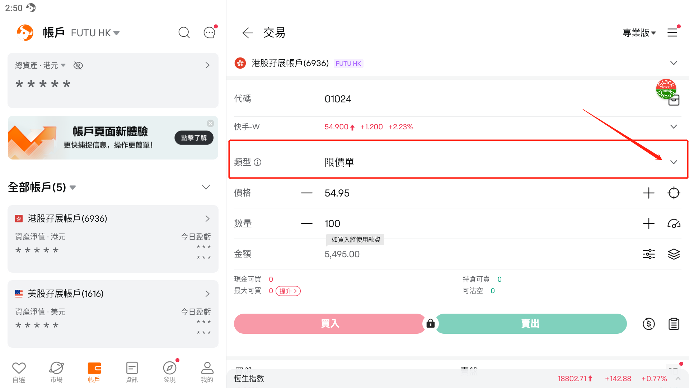689x388 pixels.
Task: Open the stacked layers icon
Action: 674,254
